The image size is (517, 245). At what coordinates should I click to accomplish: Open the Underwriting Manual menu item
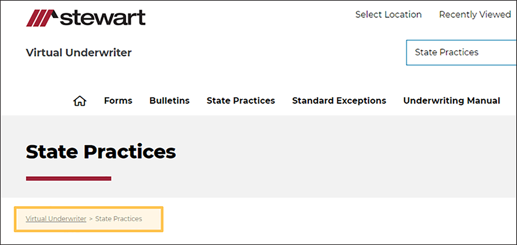pos(452,101)
